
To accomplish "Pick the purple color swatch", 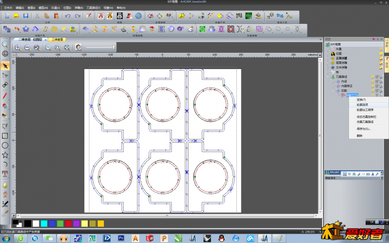I will point(76,223).
